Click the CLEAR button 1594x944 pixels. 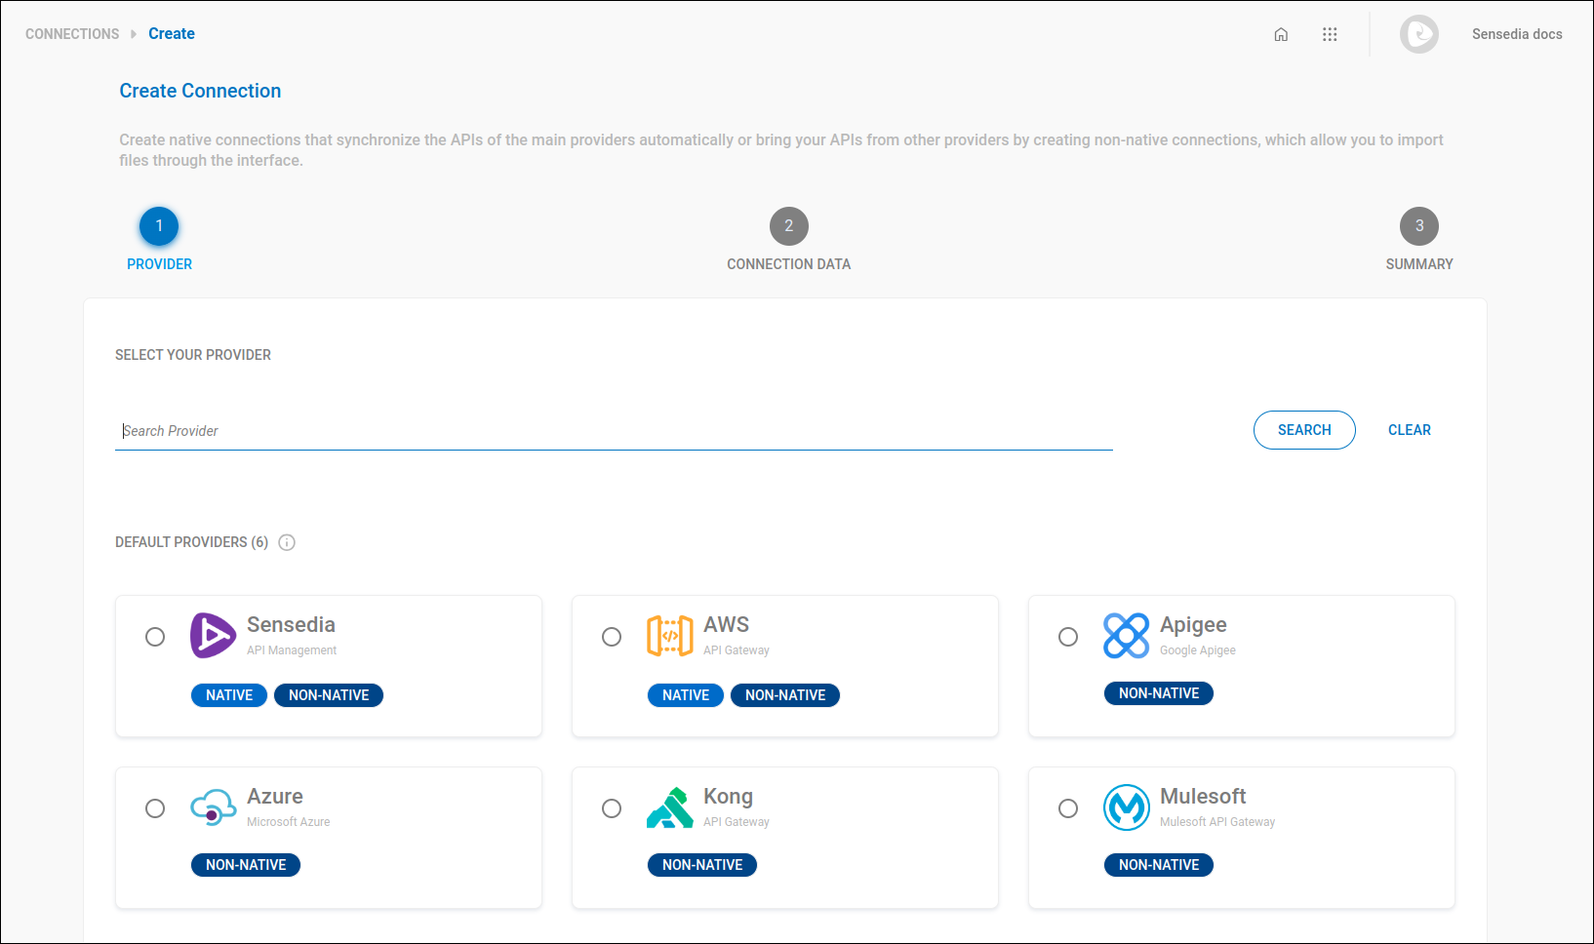click(x=1409, y=430)
